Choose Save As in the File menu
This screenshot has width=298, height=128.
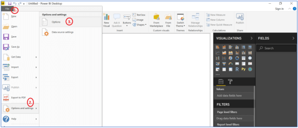pyautogui.click(x=20, y=47)
